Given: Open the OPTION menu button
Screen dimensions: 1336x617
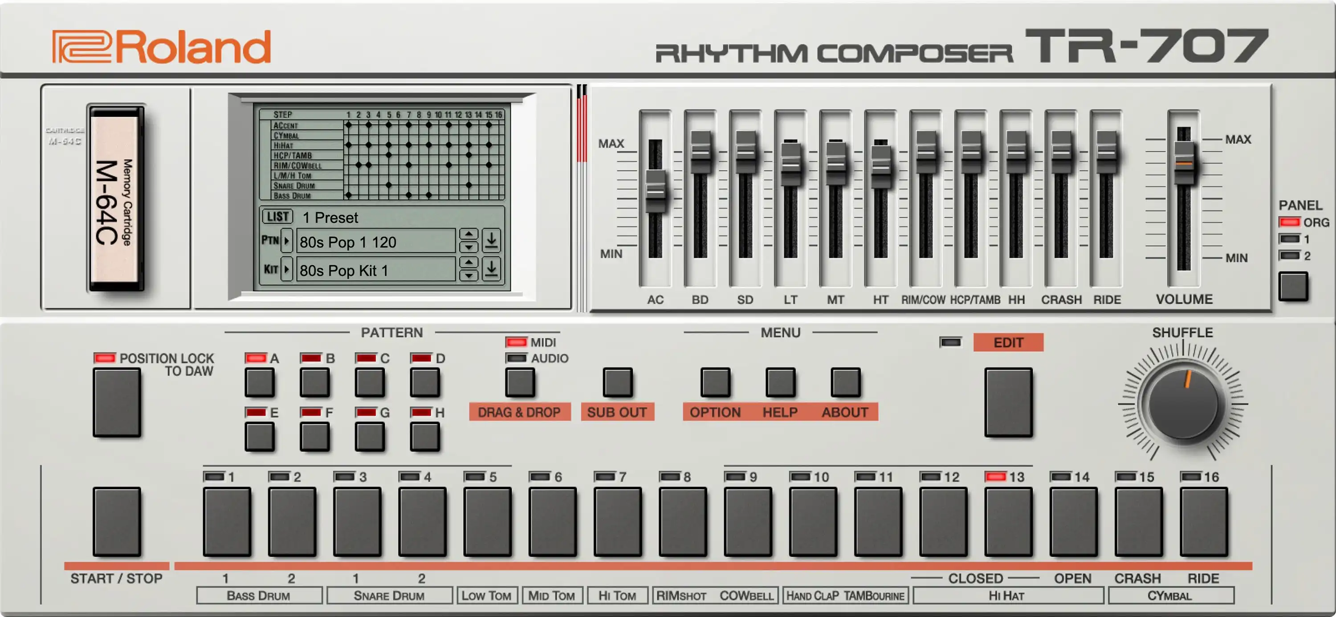Looking at the screenshot, I should pos(715,383).
